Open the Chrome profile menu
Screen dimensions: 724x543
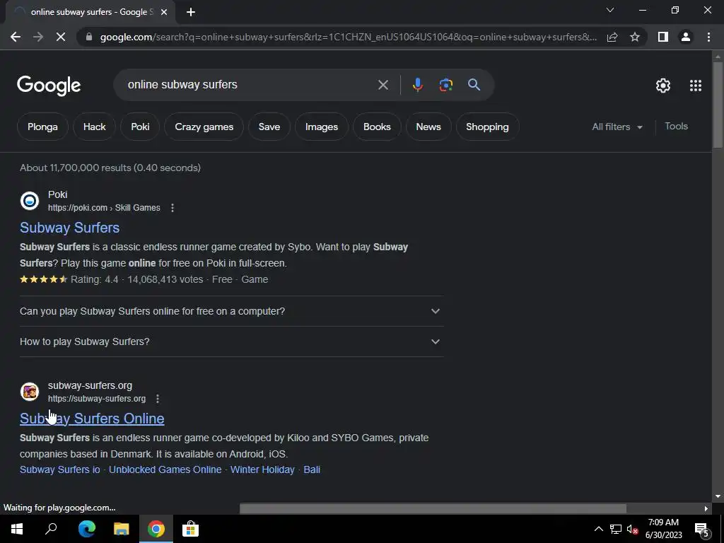click(686, 37)
